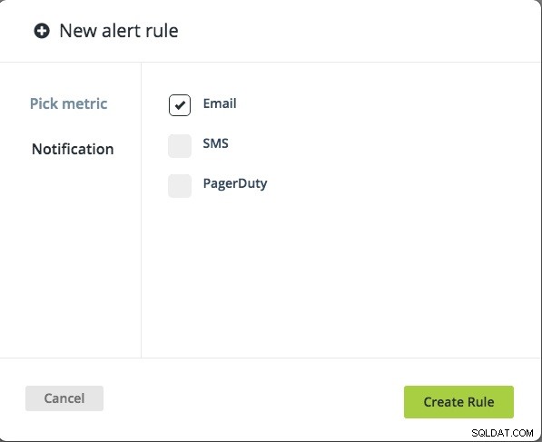Screen dimensions: 542x442
Task: Click the plus icon beside New alert rule
Action: pos(42,31)
